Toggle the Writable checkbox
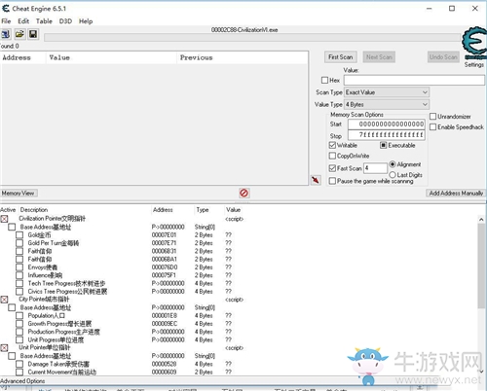Viewport: 487px width, 391px height. coord(332,145)
